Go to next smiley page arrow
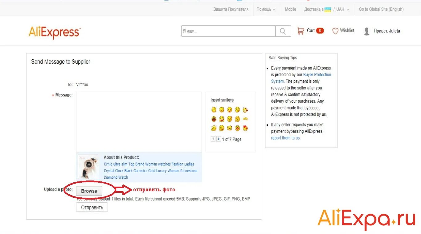421x234 pixels. [x=219, y=139]
